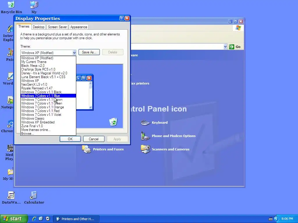
Task: Switch to the Themes tab
Action: point(24,26)
